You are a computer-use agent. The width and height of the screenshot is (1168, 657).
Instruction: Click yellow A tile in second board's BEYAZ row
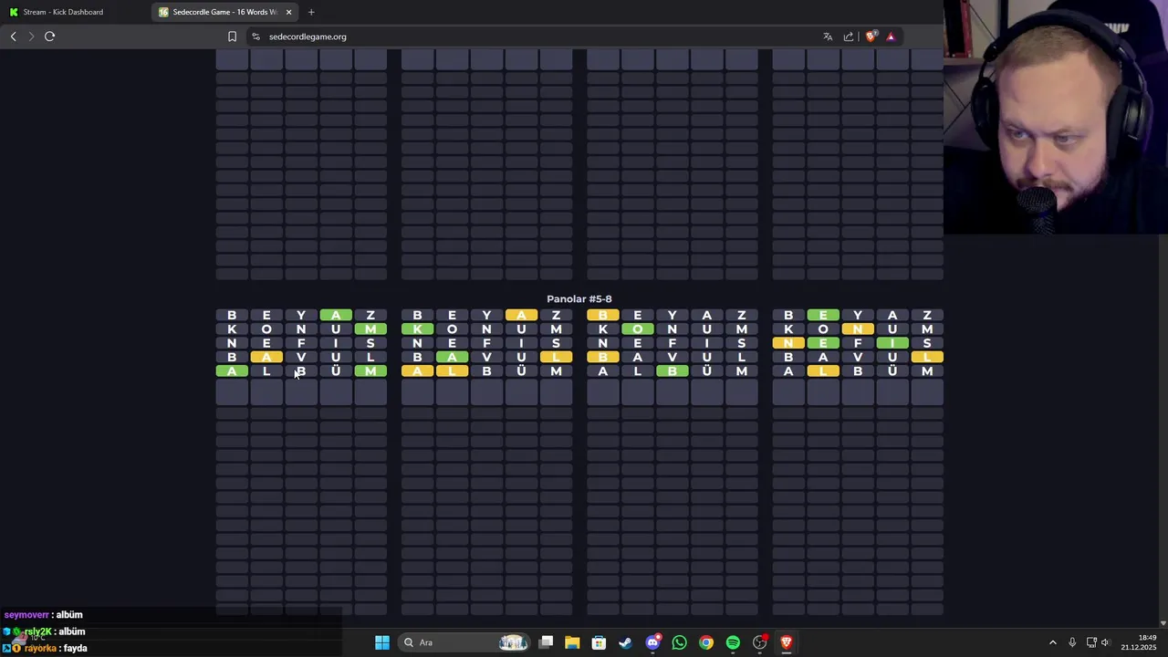521,315
